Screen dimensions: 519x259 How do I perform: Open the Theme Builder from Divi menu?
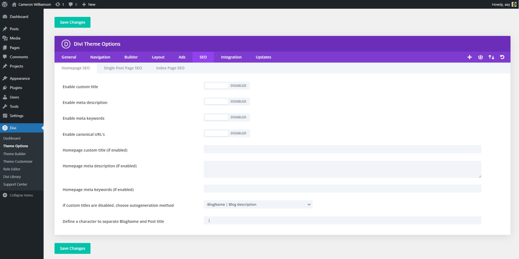click(x=14, y=154)
